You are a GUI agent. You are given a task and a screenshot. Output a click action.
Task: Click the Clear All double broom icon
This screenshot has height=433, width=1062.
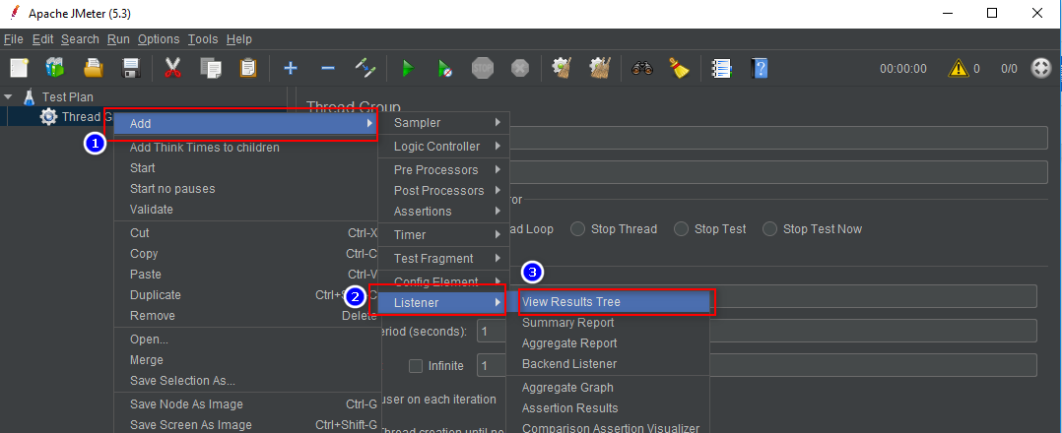tap(599, 68)
